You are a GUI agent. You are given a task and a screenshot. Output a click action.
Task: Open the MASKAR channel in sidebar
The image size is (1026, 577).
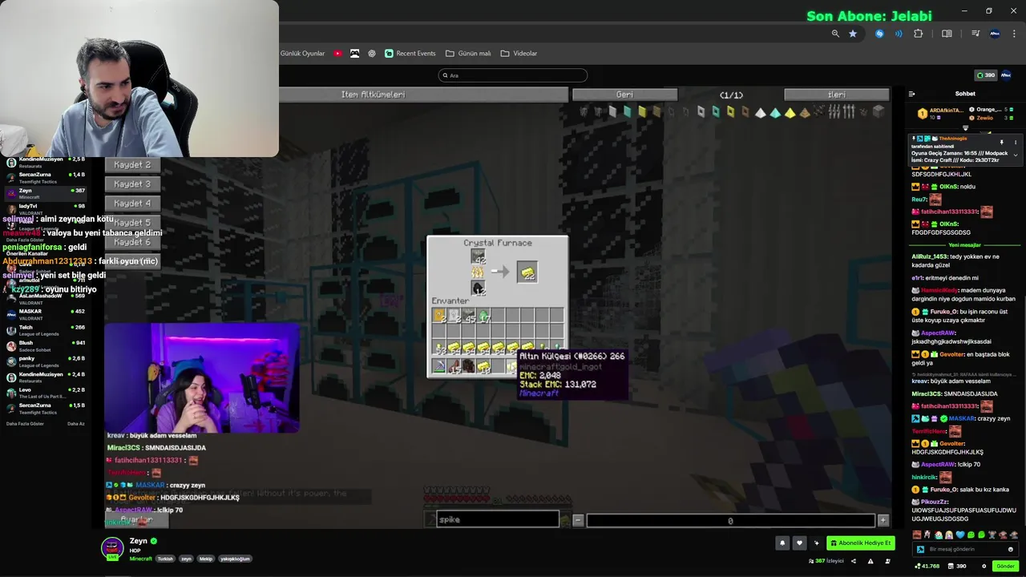click(45, 314)
